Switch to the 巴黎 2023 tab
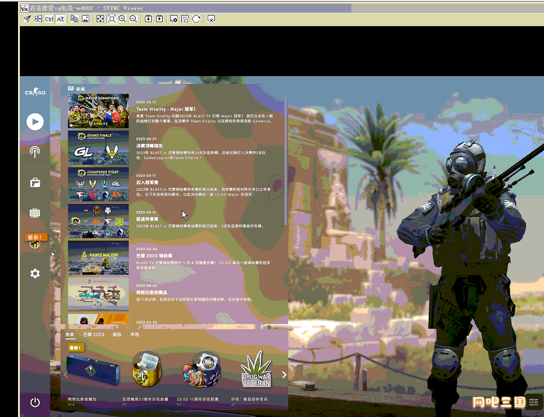The image size is (544, 417). [94, 335]
